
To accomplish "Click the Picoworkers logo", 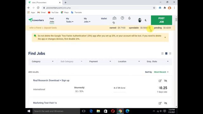I will 36,20.
